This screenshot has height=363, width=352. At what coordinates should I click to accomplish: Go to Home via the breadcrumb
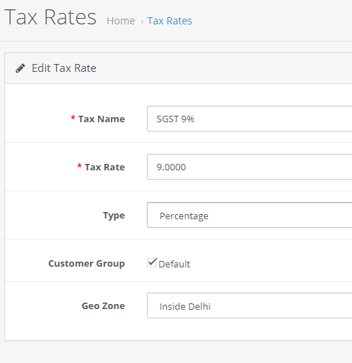point(121,21)
